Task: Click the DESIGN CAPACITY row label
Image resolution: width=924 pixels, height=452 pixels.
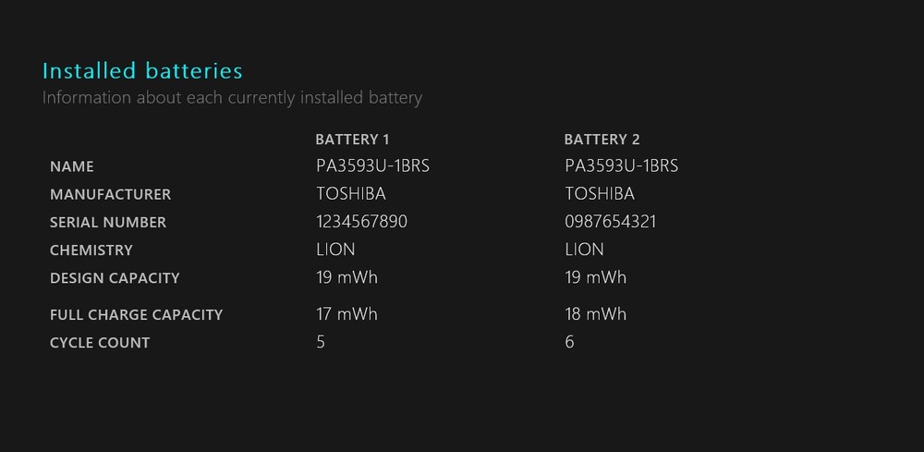Action: coord(115,277)
